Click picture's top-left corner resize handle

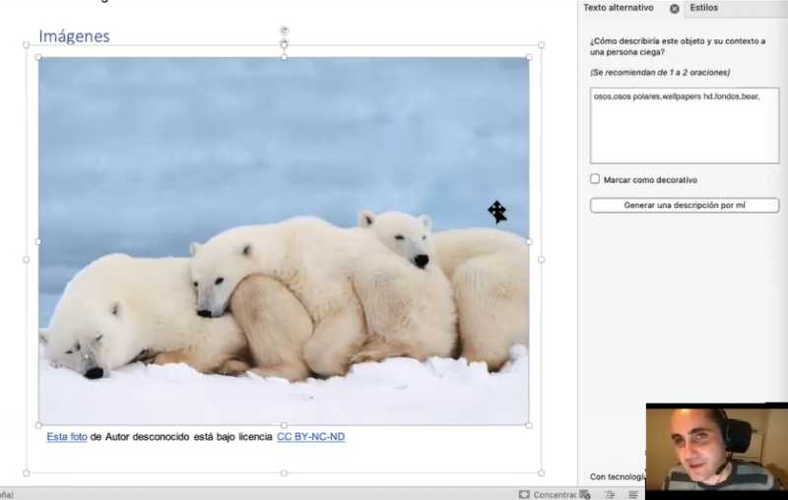38,57
